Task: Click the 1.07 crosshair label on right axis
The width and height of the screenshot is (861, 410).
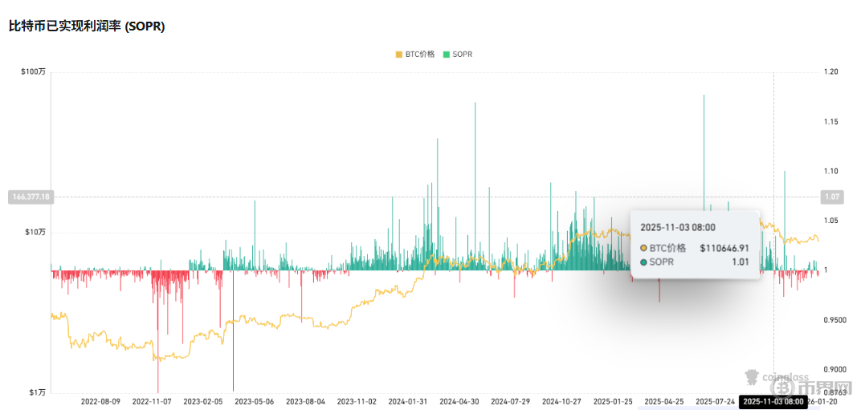Action: (830, 197)
